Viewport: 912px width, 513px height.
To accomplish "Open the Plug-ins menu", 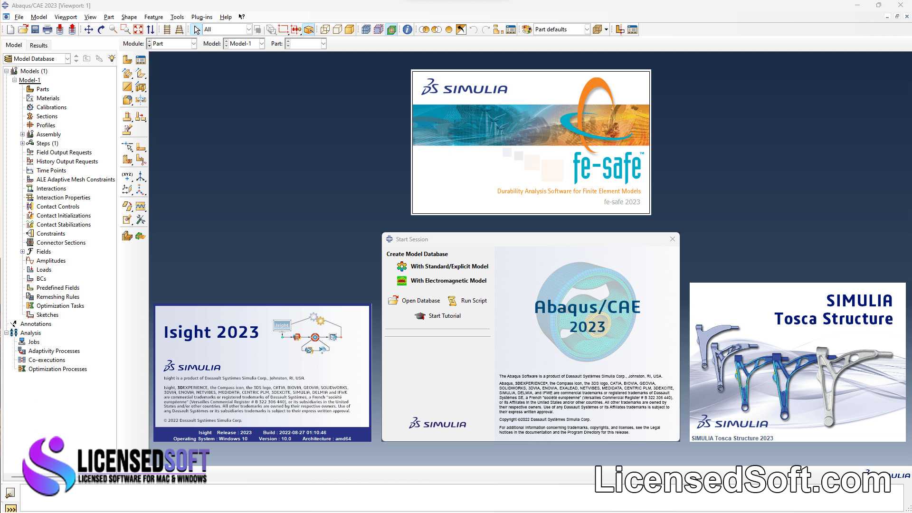I will point(202,17).
